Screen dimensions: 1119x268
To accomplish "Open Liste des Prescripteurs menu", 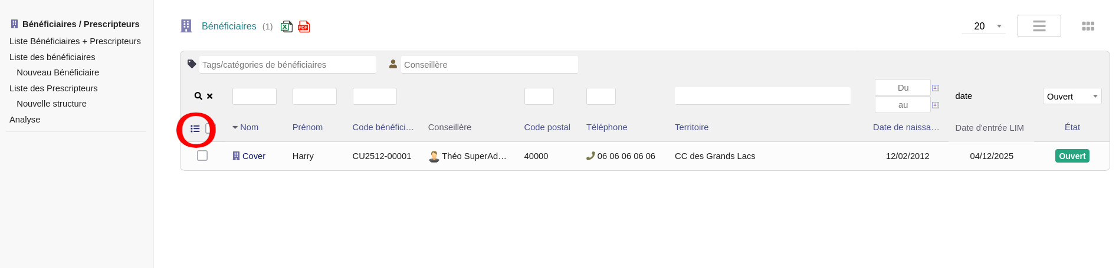I will tap(54, 88).
